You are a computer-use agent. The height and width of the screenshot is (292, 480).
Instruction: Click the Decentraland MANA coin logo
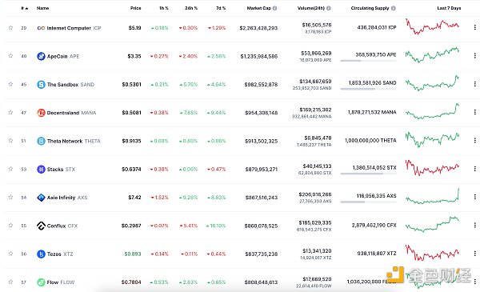pos(41,113)
